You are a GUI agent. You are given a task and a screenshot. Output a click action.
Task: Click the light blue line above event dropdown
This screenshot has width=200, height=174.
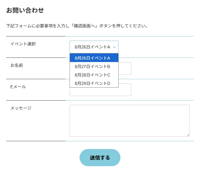(130, 36)
